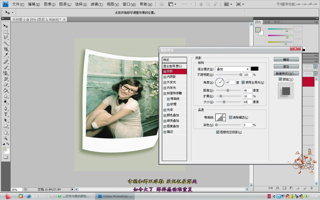Select the Eyedropper tool
The width and height of the screenshot is (320, 200).
pos(5,55)
